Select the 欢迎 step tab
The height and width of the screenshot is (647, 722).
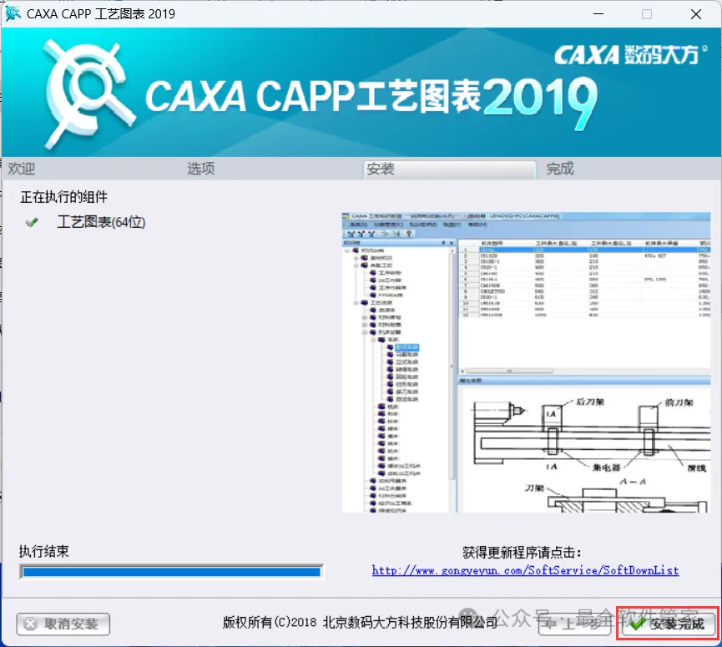pos(21,169)
